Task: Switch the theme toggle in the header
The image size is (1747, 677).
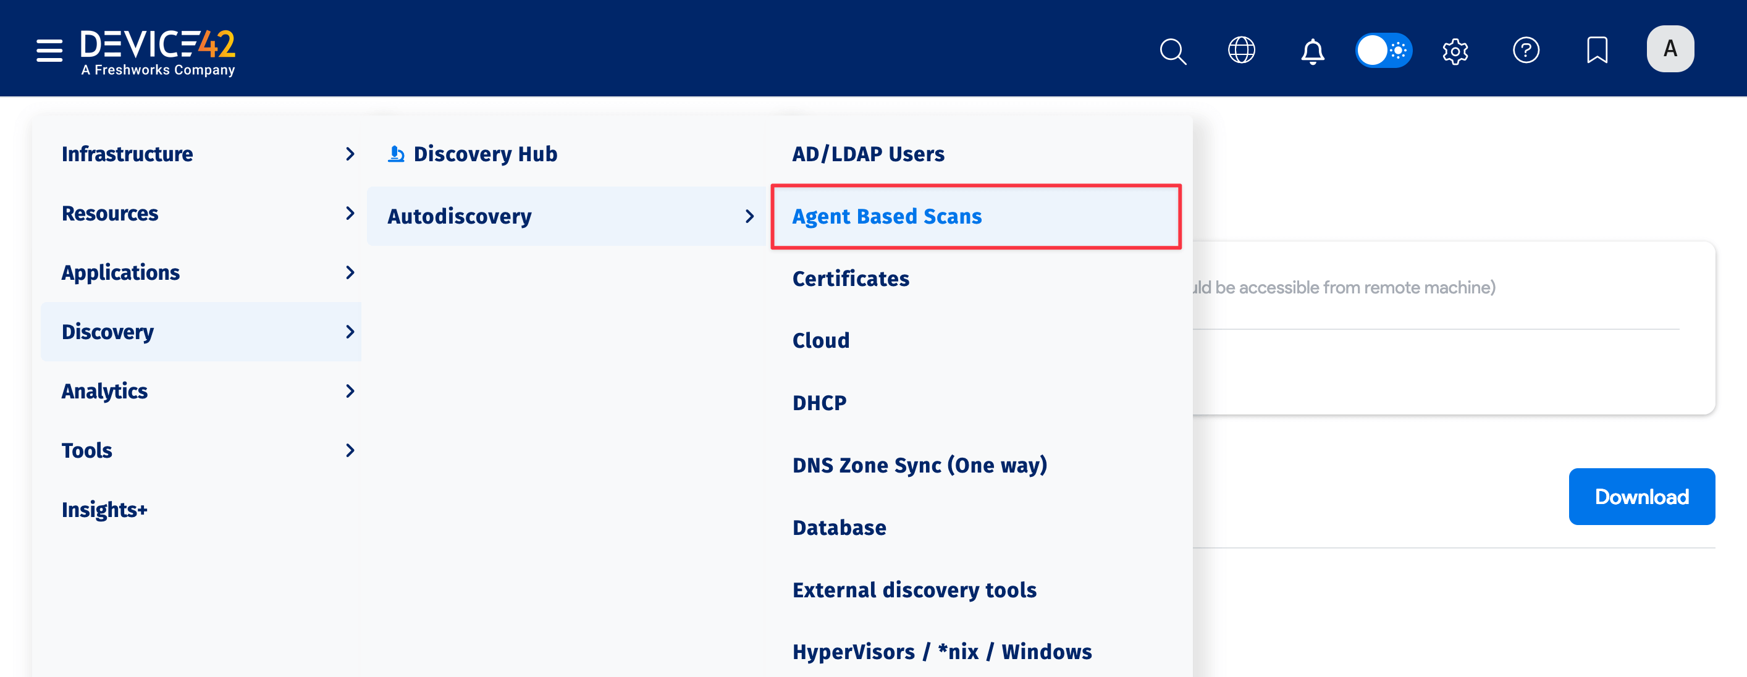Action: point(1384,49)
